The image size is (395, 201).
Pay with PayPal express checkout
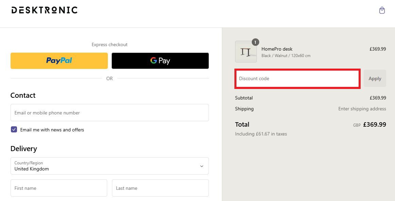coord(59,60)
